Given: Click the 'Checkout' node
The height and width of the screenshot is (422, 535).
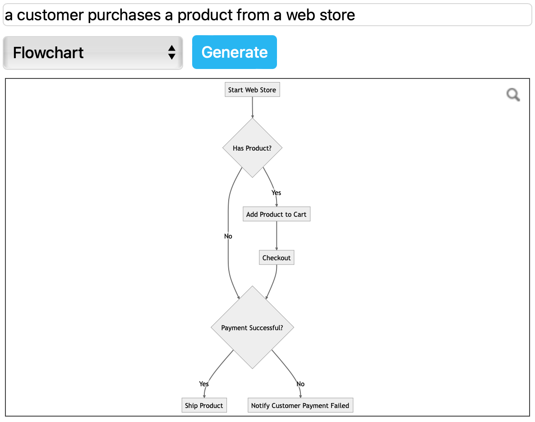Looking at the screenshot, I should click(x=276, y=257).
